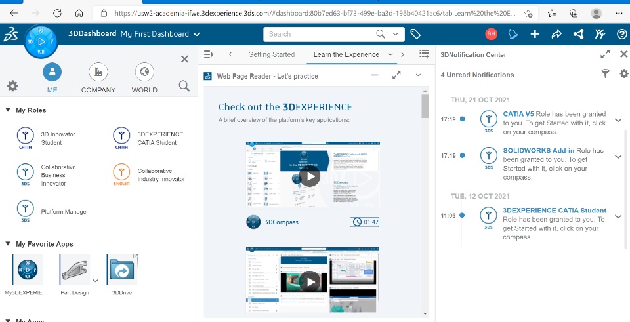Go to previous tabs with left arrow

point(230,54)
